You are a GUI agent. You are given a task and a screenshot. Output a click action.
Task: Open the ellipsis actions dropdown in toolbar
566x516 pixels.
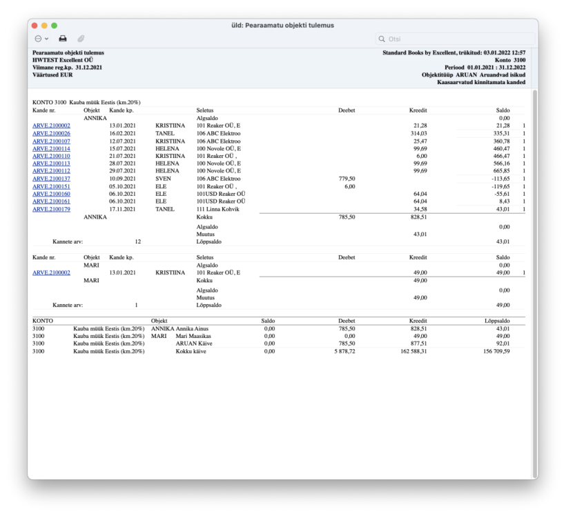point(41,39)
